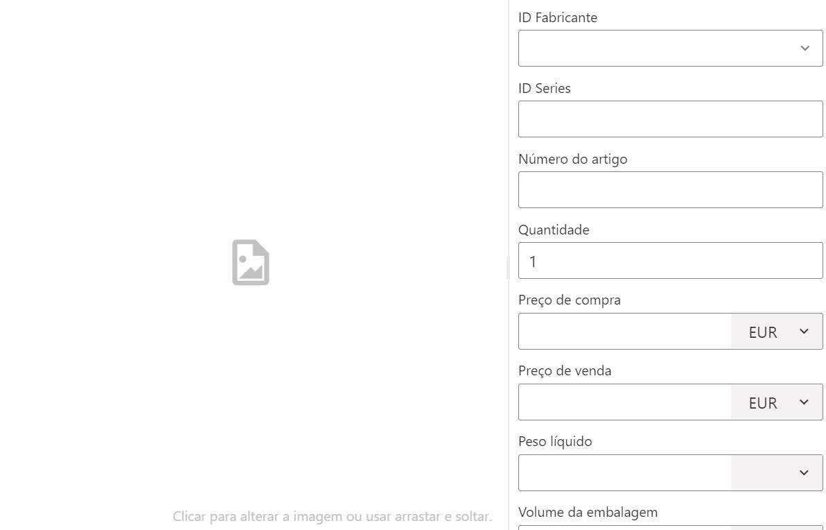
Task: Click the Preço de compra amount field
Action: 624,331
